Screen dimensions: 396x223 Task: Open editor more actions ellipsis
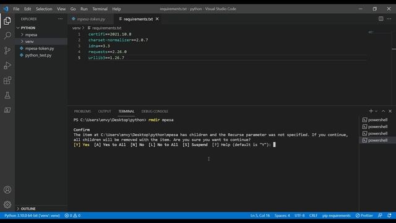tap(389, 19)
